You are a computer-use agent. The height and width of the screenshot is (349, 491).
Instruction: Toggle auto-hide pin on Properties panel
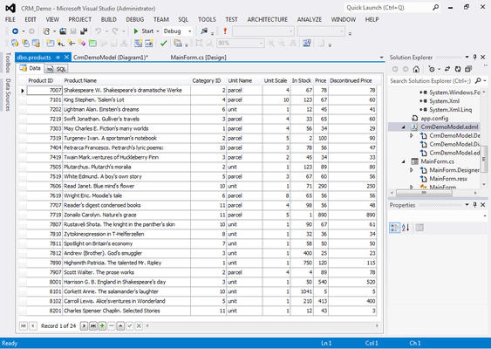[x=474, y=205]
